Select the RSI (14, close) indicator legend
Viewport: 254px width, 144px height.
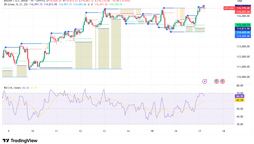pyautogui.click(x=12, y=88)
